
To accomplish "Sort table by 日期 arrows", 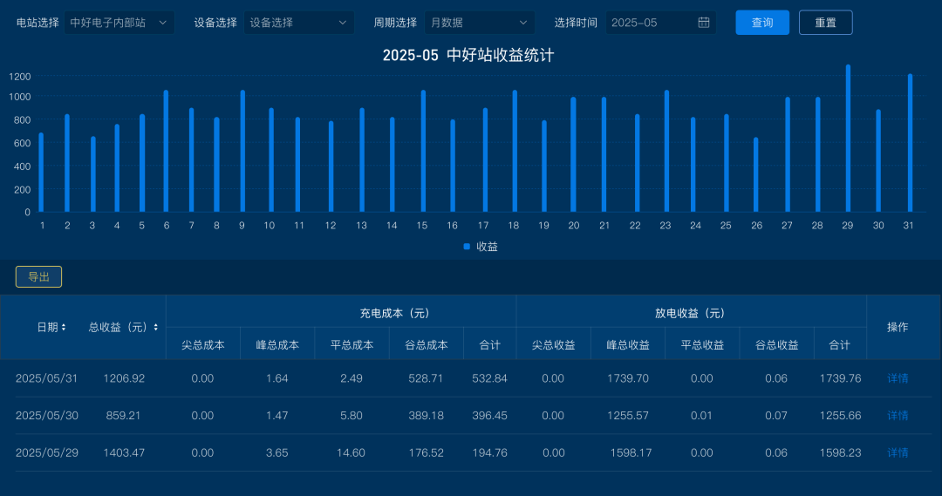I will pos(64,327).
